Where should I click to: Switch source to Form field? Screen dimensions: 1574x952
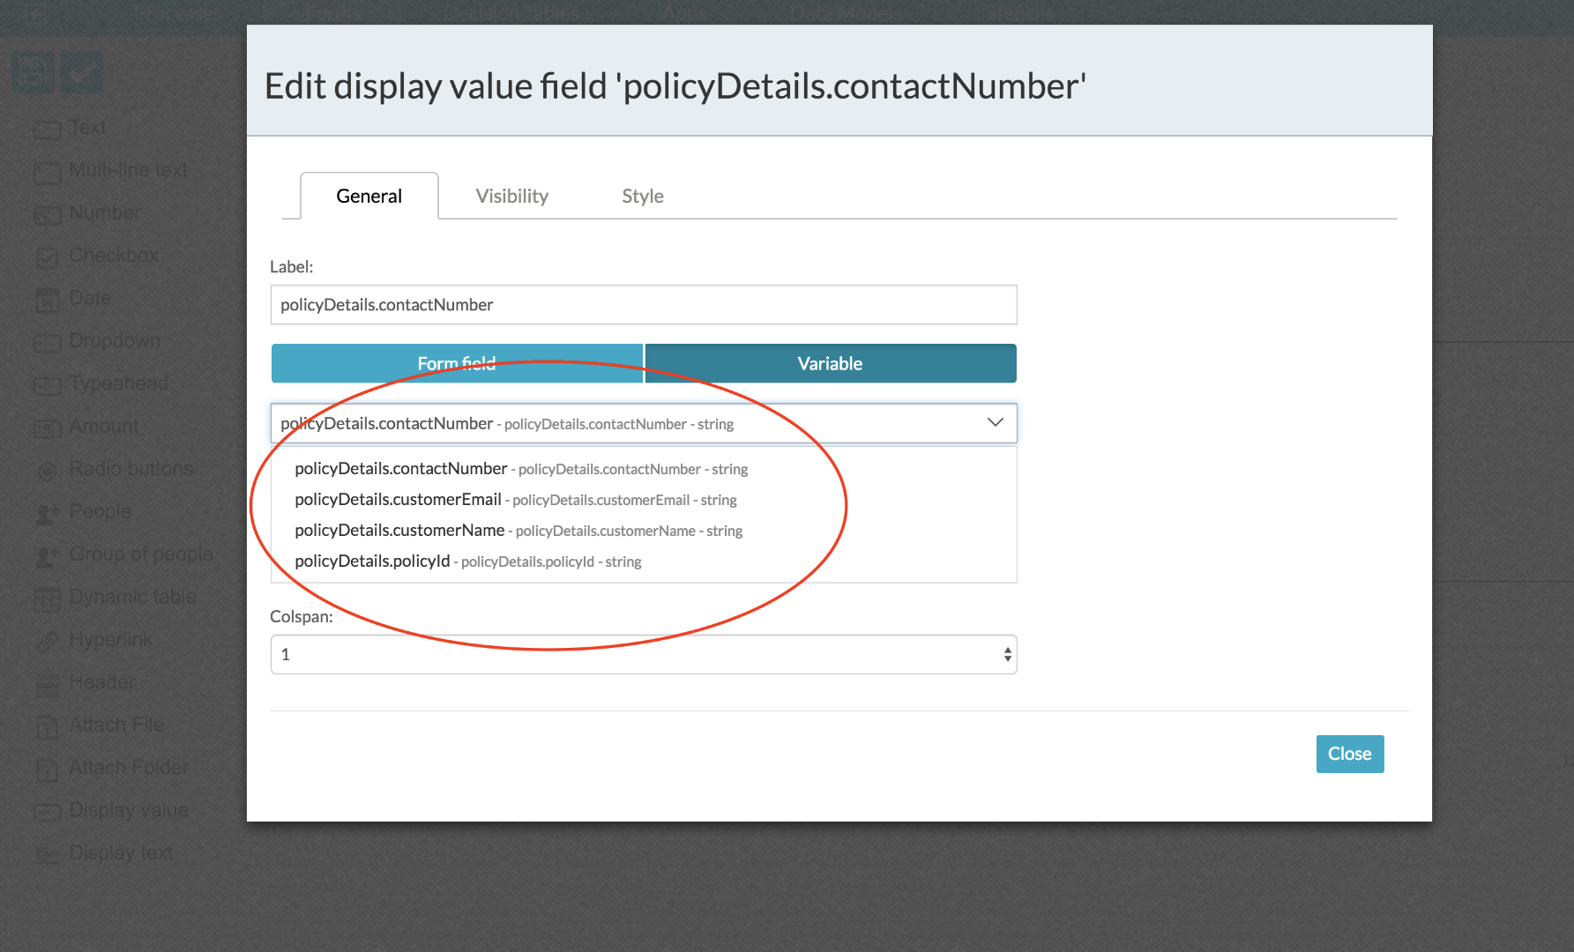[457, 363]
